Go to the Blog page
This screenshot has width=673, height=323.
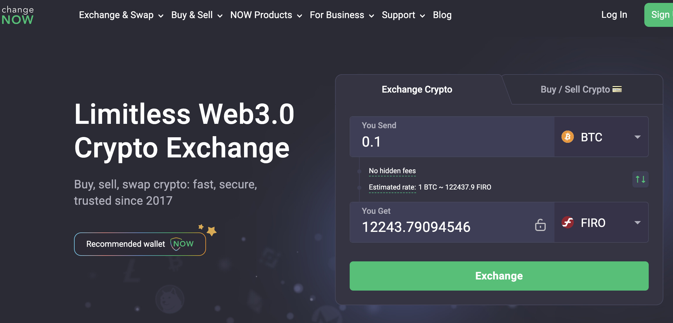[x=442, y=15]
